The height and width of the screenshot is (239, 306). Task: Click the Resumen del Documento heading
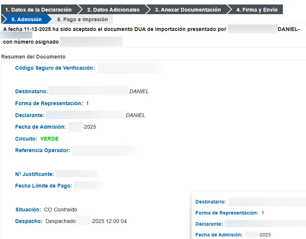[x=34, y=57]
